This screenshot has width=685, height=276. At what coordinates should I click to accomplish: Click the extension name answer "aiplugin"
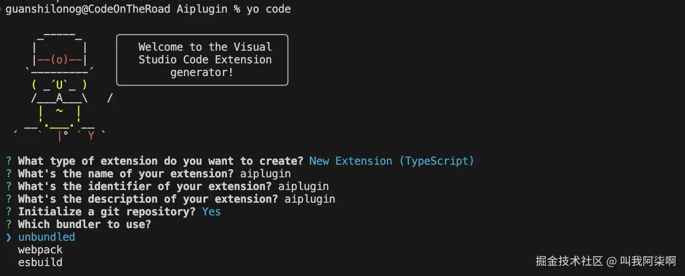click(x=265, y=174)
